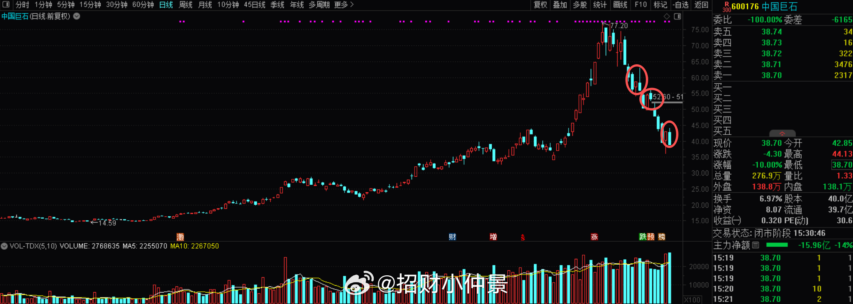853x304 pixels.
Task: Click the 今开 value 42.85
Action: click(x=842, y=143)
